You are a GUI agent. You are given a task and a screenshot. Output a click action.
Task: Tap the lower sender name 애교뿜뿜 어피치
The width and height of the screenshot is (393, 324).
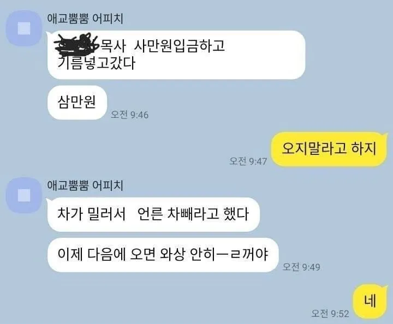click(85, 185)
